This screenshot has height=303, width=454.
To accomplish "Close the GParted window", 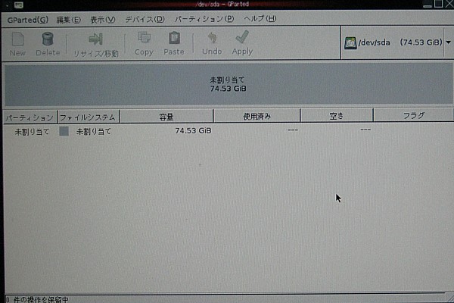I will point(449,4).
